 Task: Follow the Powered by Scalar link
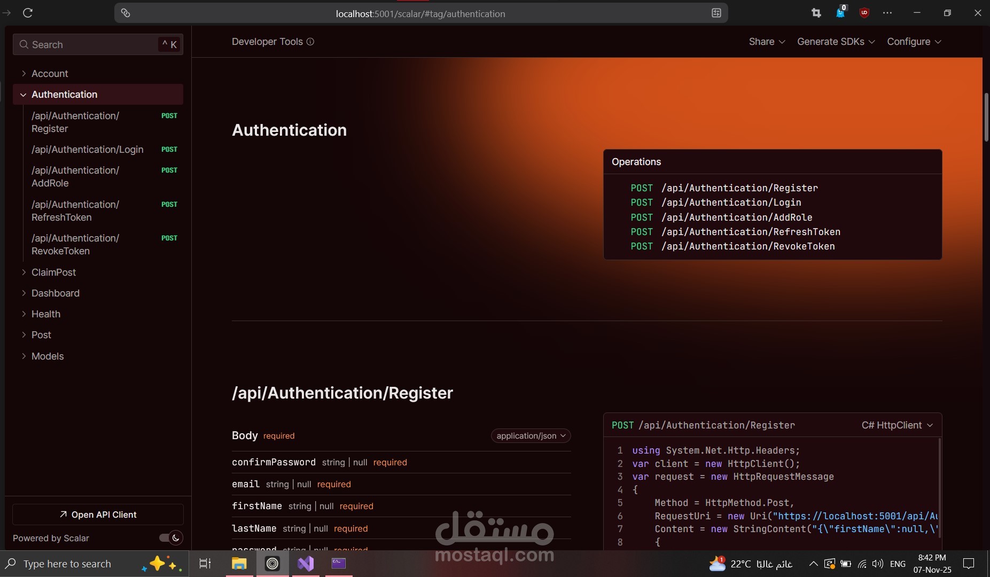pos(51,538)
